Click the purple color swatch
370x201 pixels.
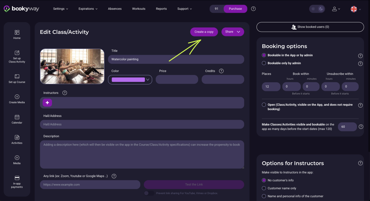coord(128,80)
